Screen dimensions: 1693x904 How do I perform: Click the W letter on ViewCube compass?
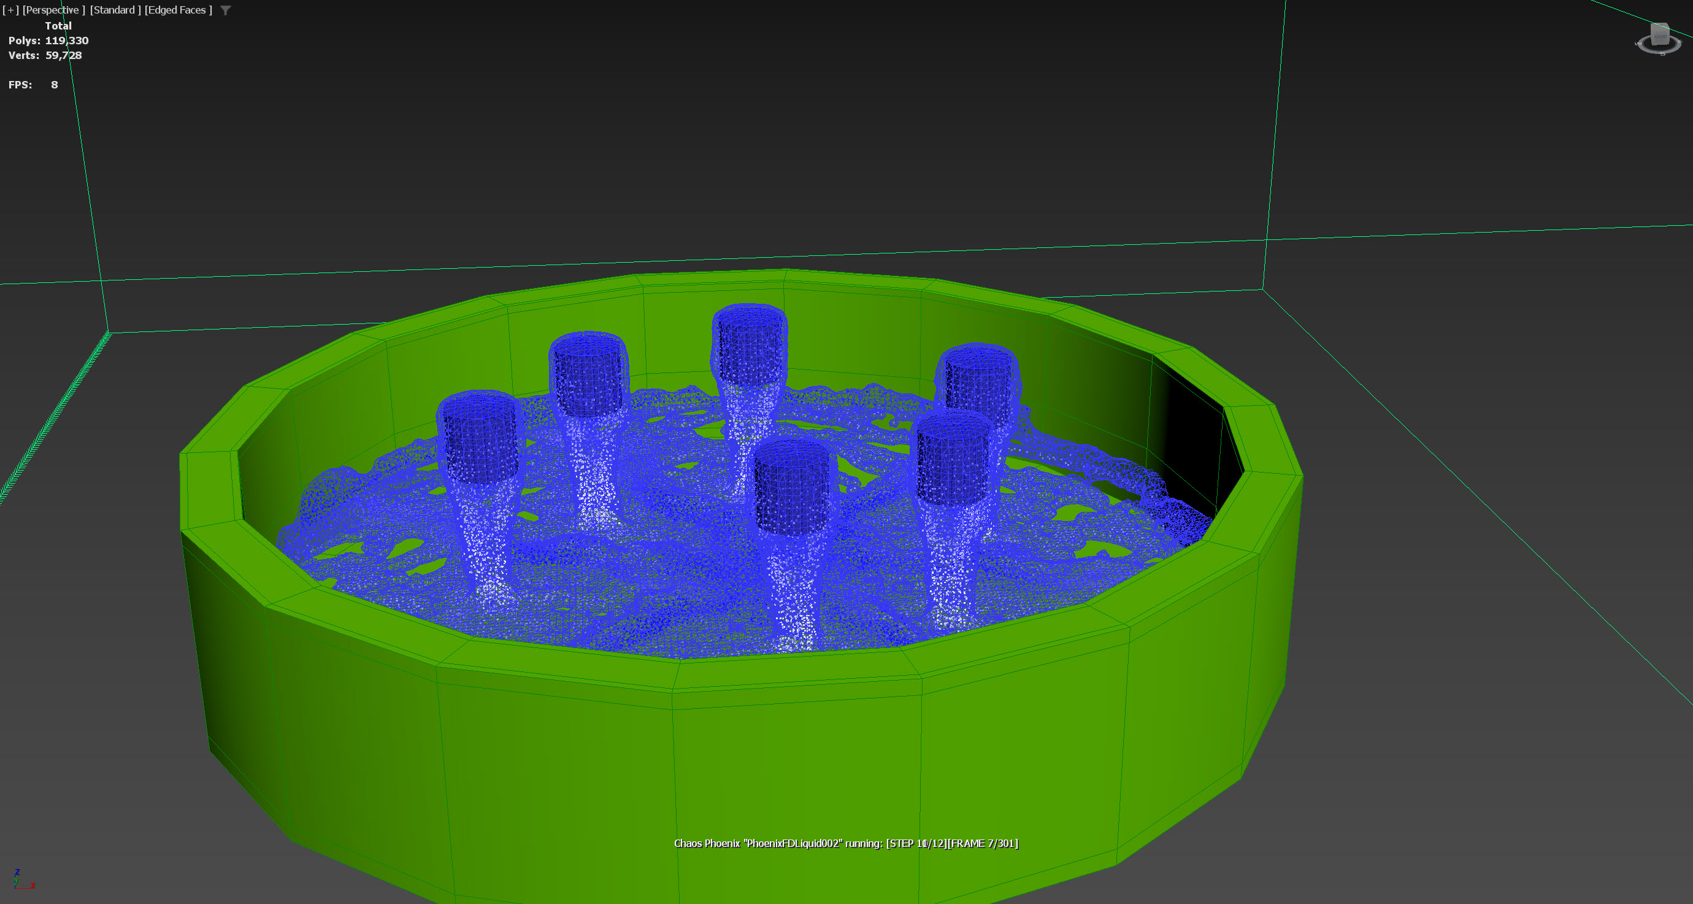pos(1638,44)
